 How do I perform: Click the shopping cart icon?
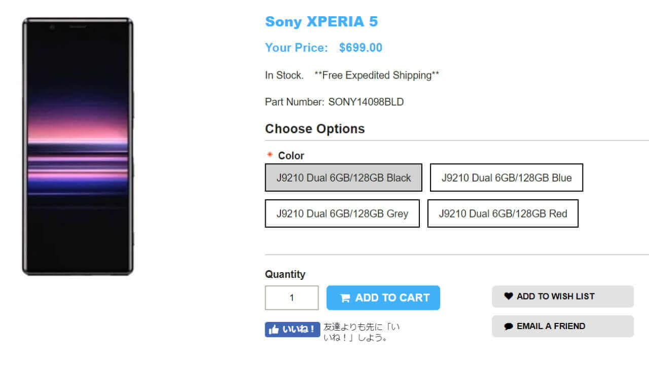click(x=345, y=298)
